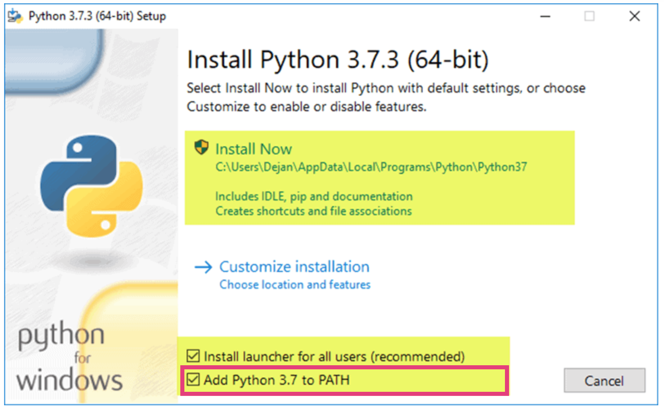Click the Python installer icon in title bar
The image size is (664, 411).
15,16
